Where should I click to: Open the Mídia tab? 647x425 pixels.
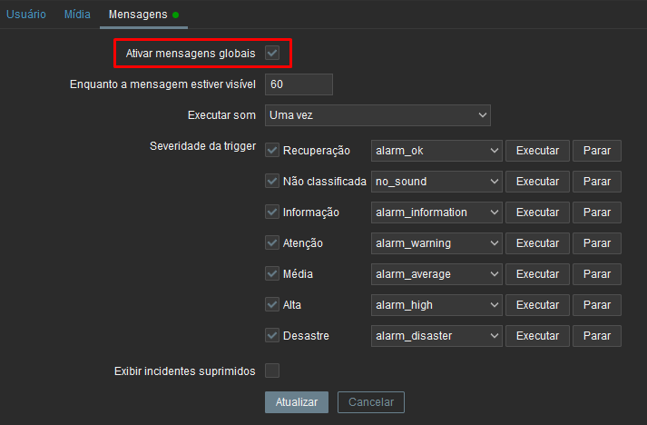[x=77, y=14]
